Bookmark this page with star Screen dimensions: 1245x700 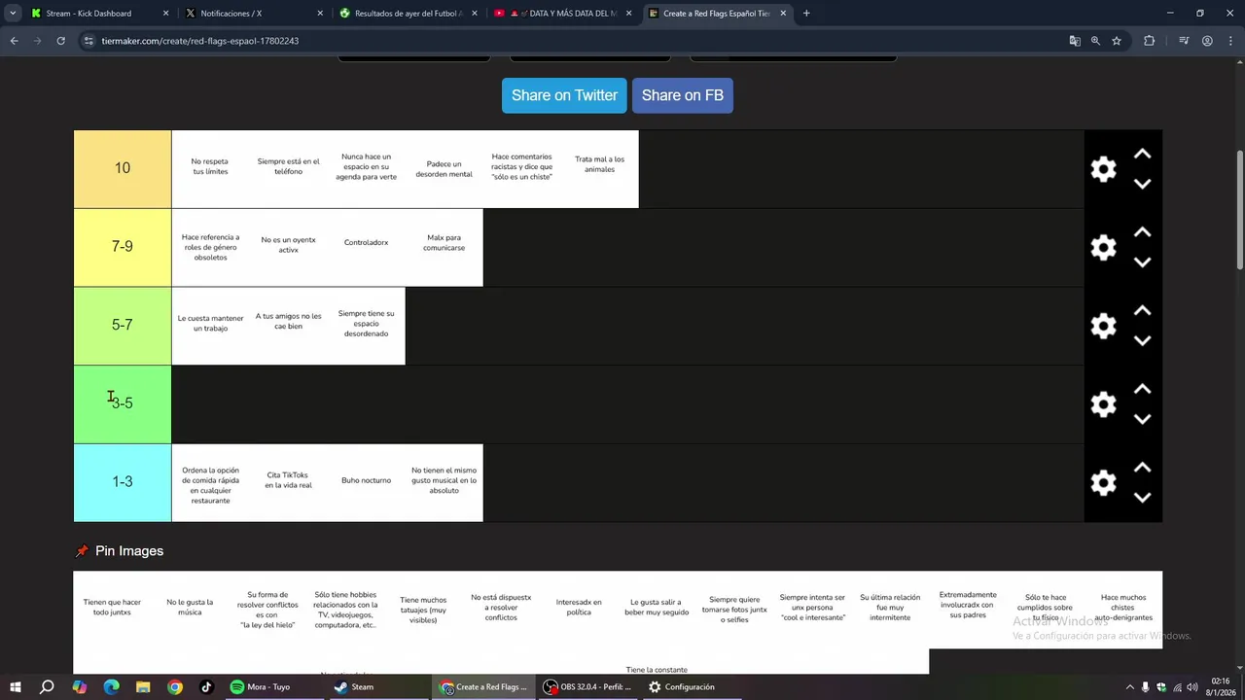1117,41
